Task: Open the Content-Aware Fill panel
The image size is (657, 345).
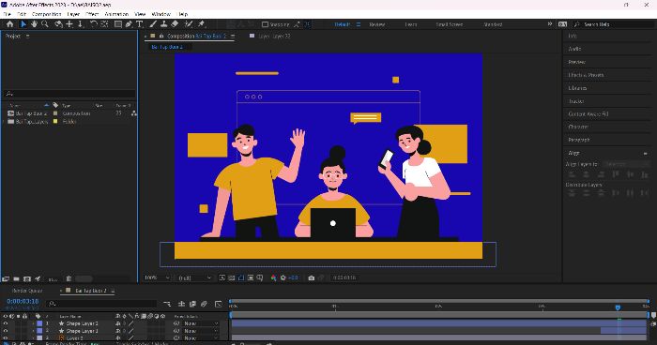Action: 588,113
